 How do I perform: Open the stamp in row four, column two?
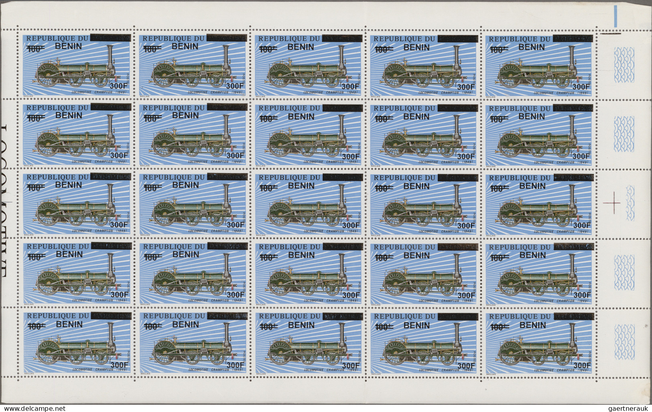click(193, 273)
